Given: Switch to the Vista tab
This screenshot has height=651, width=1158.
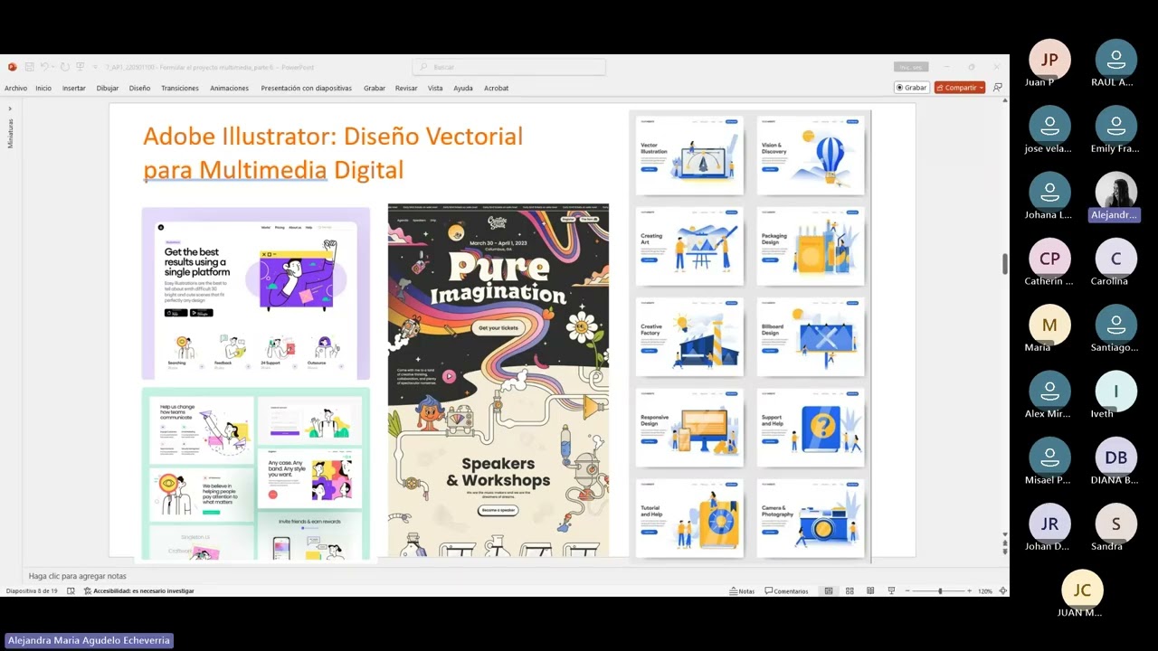Looking at the screenshot, I should (435, 88).
